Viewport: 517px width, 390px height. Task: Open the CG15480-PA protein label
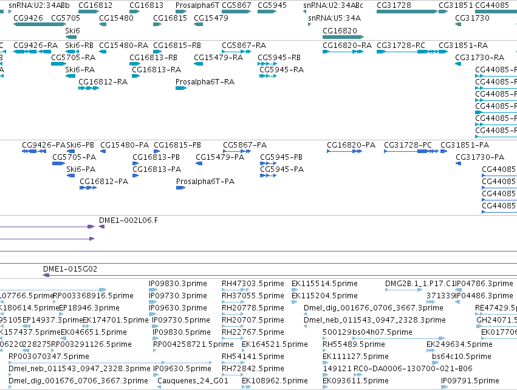point(125,145)
